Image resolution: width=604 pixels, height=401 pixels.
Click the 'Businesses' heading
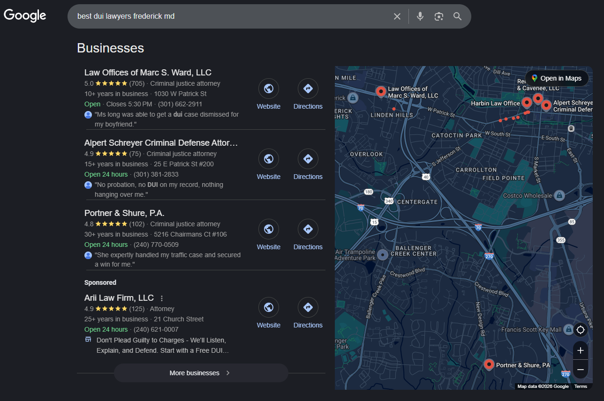pos(111,48)
